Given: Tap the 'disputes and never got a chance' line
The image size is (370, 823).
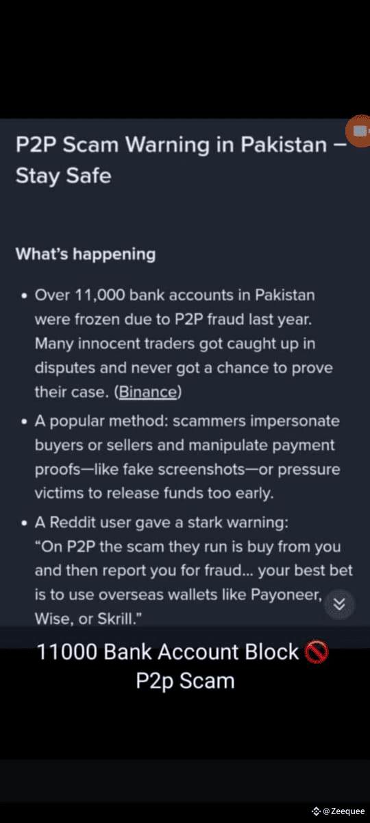Looking at the screenshot, I should pyautogui.click(x=183, y=368).
